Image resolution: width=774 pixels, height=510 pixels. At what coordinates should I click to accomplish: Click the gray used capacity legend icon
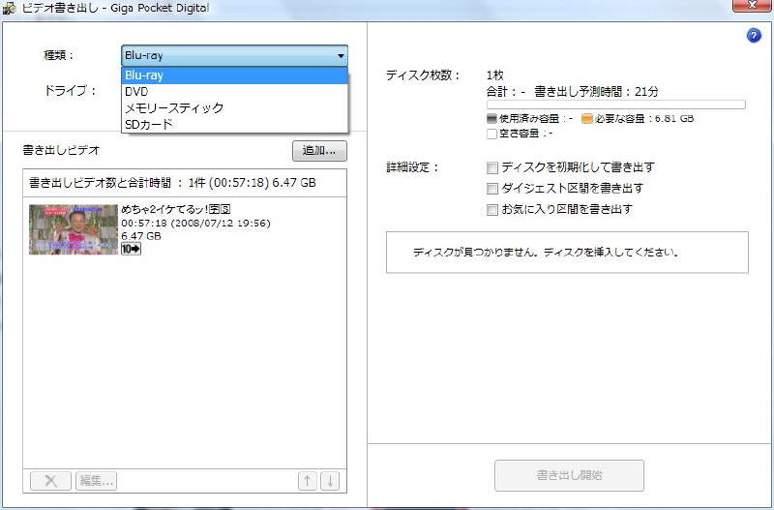coord(491,118)
